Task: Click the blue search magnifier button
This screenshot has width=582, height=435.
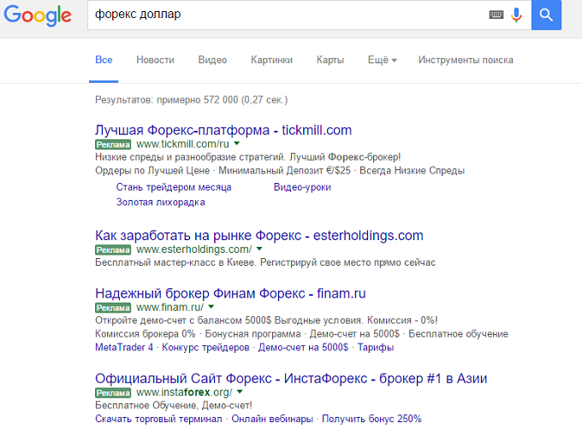Action: [x=546, y=15]
